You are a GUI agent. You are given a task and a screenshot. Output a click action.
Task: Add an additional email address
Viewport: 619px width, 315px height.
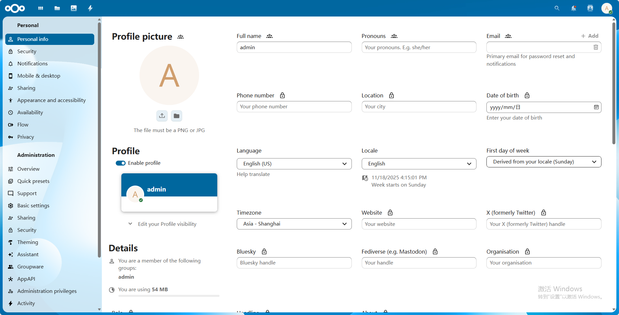[x=590, y=36]
